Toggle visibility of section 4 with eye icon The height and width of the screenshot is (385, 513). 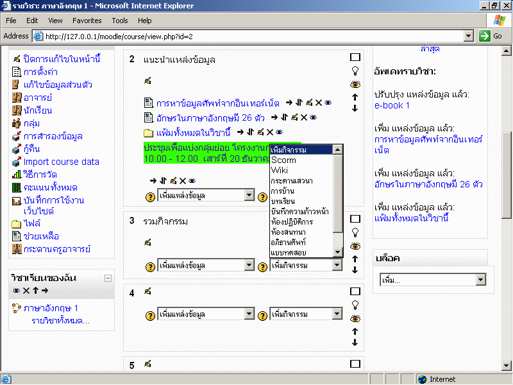click(355, 318)
